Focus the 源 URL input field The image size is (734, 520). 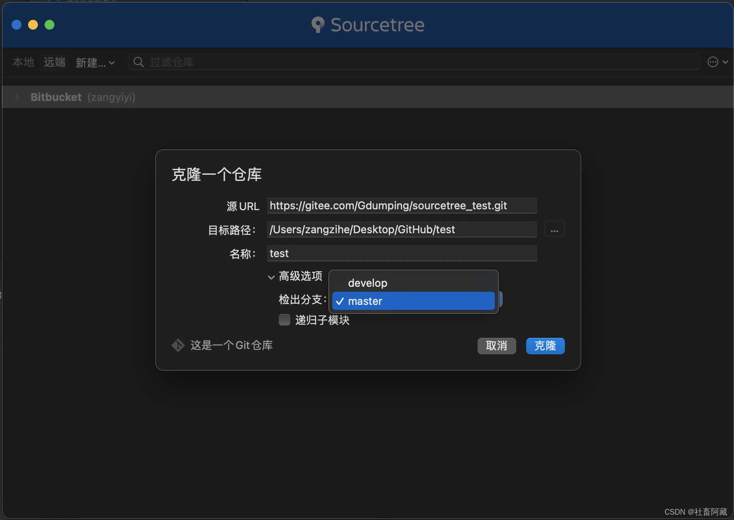click(402, 206)
